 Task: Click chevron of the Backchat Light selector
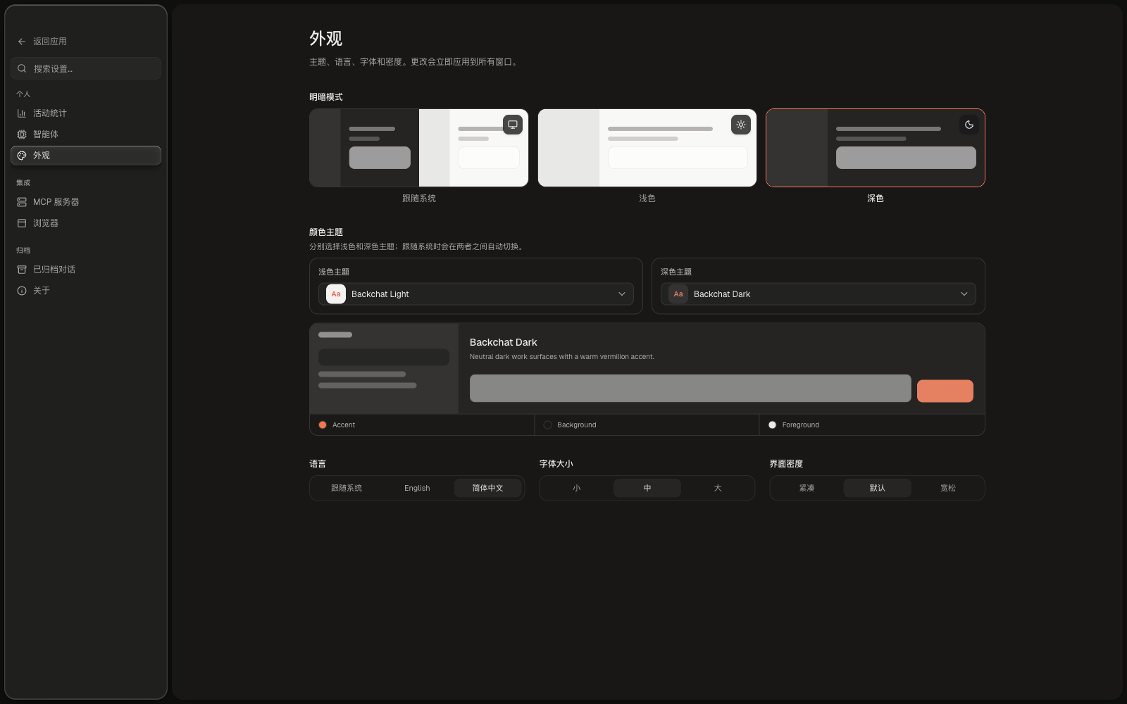click(x=622, y=294)
